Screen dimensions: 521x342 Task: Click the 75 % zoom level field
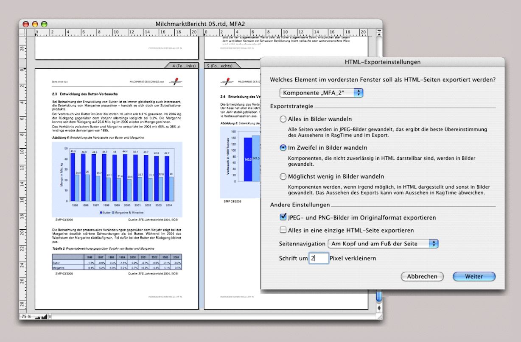coord(26,317)
